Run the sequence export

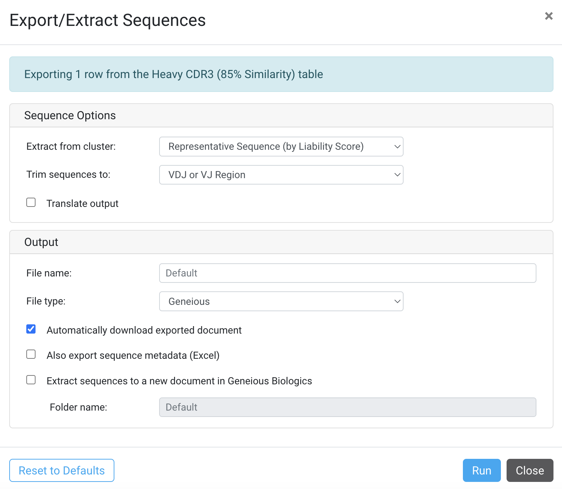[x=481, y=470]
